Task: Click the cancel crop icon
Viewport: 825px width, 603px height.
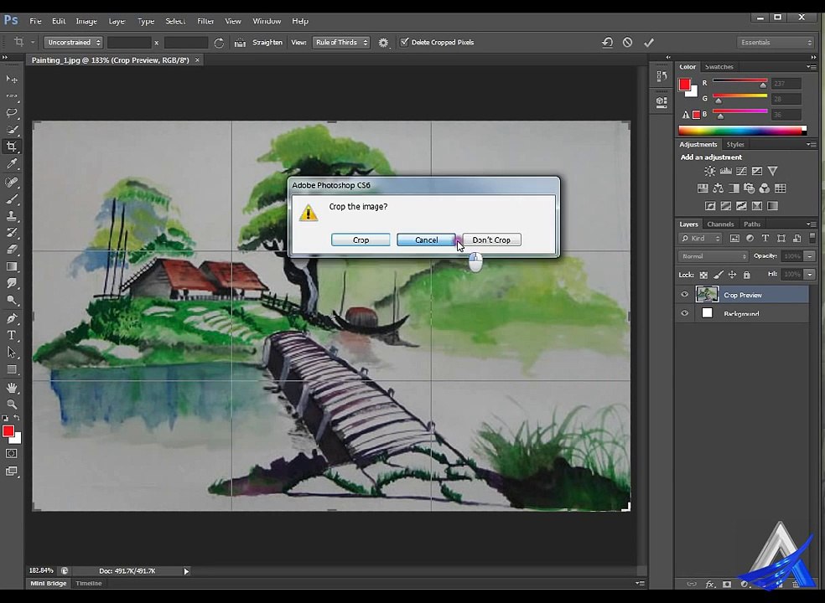Action: click(x=627, y=43)
